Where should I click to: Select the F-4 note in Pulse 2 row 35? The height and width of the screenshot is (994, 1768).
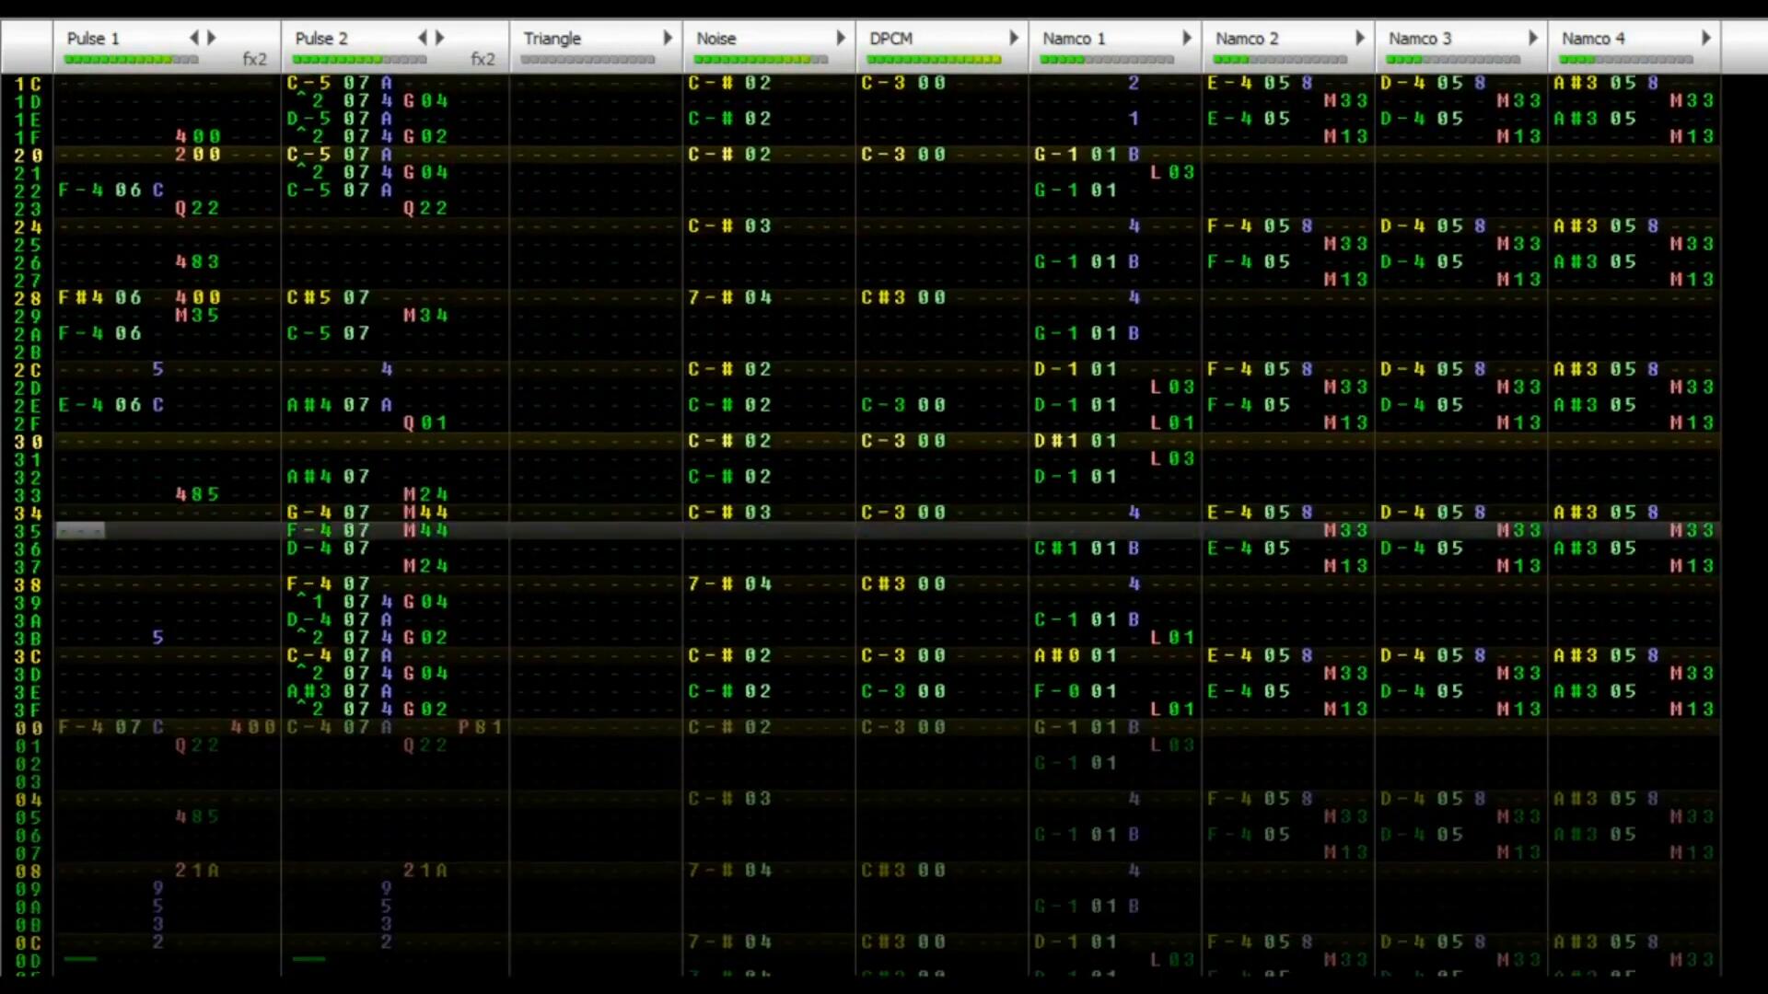click(x=308, y=531)
